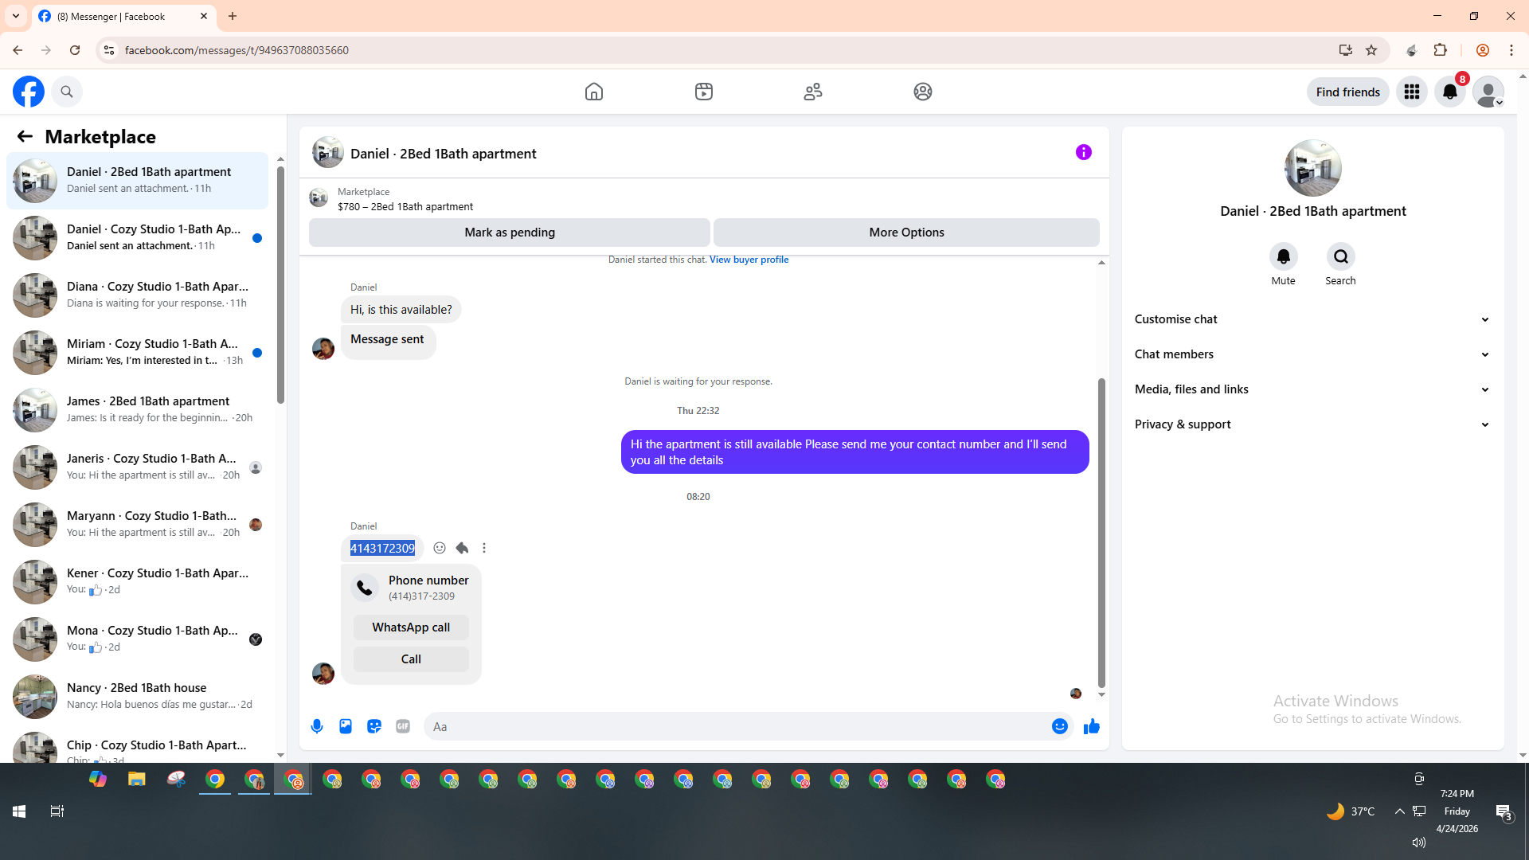Click the Find friends button
Screen dimensions: 1529x860
(x=1348, y=92)
